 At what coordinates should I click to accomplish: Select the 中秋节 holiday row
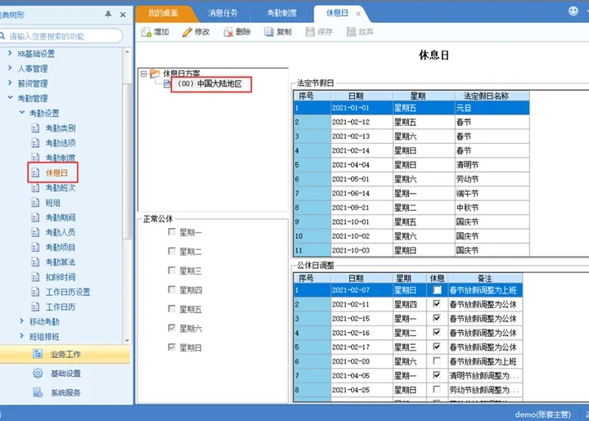click(411, 208)
